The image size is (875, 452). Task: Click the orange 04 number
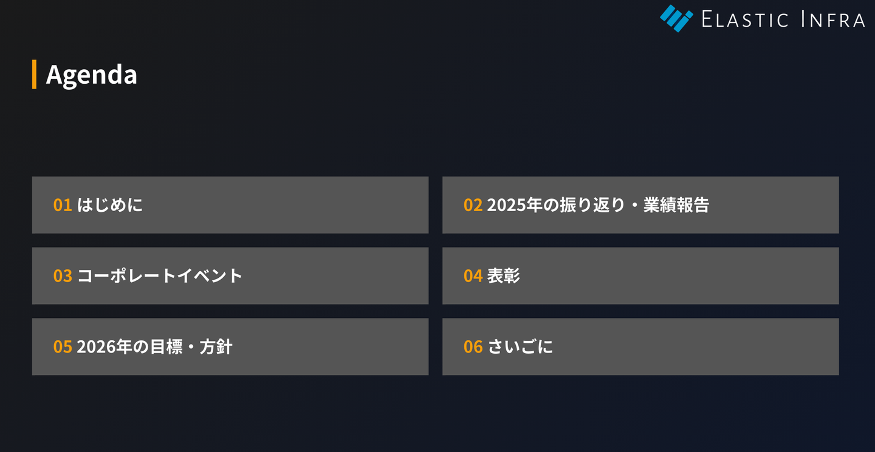pyautogui.click(x=473, y=276)
